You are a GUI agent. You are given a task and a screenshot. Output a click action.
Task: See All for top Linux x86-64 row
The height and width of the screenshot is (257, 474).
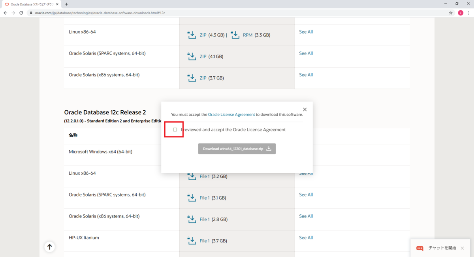306,32
